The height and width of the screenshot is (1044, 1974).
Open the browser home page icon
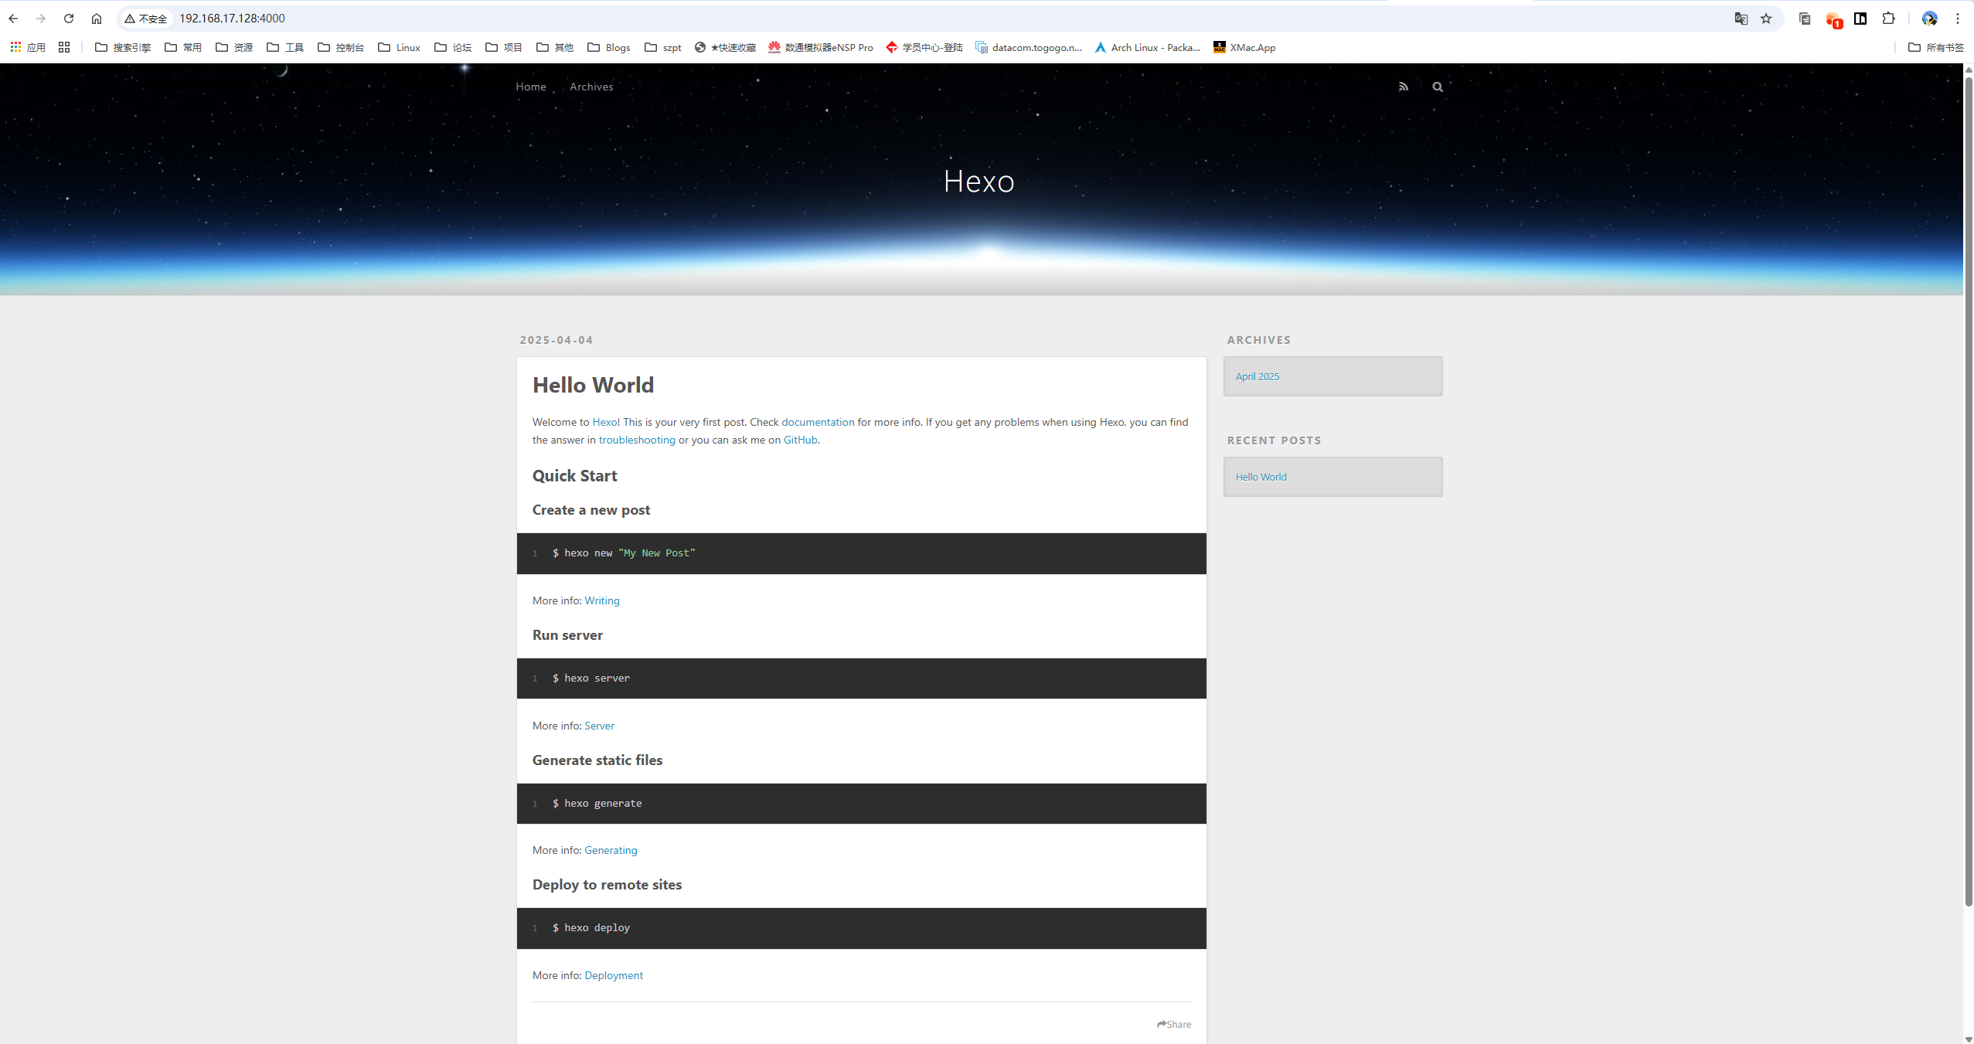97,19
